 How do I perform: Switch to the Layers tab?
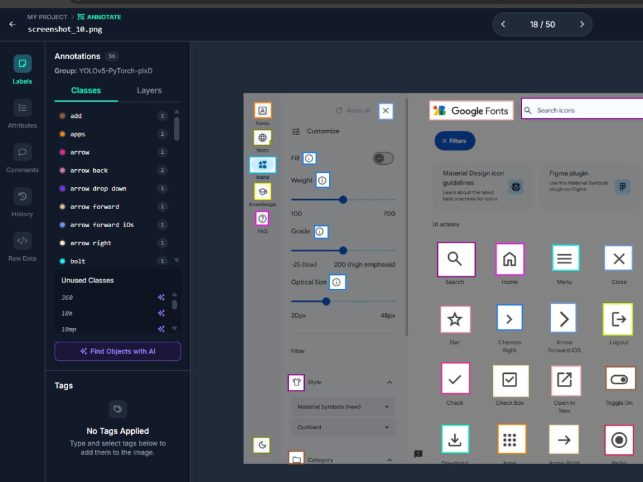(x=149, y=91)
